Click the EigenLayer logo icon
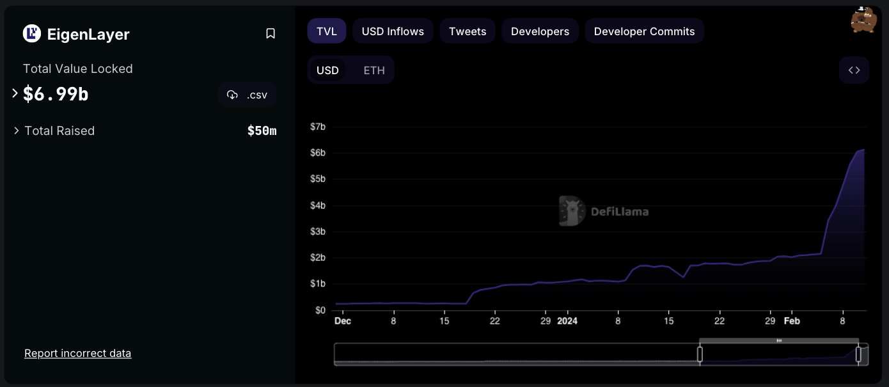This screenshot has width=889, height=387. [32, 34]
